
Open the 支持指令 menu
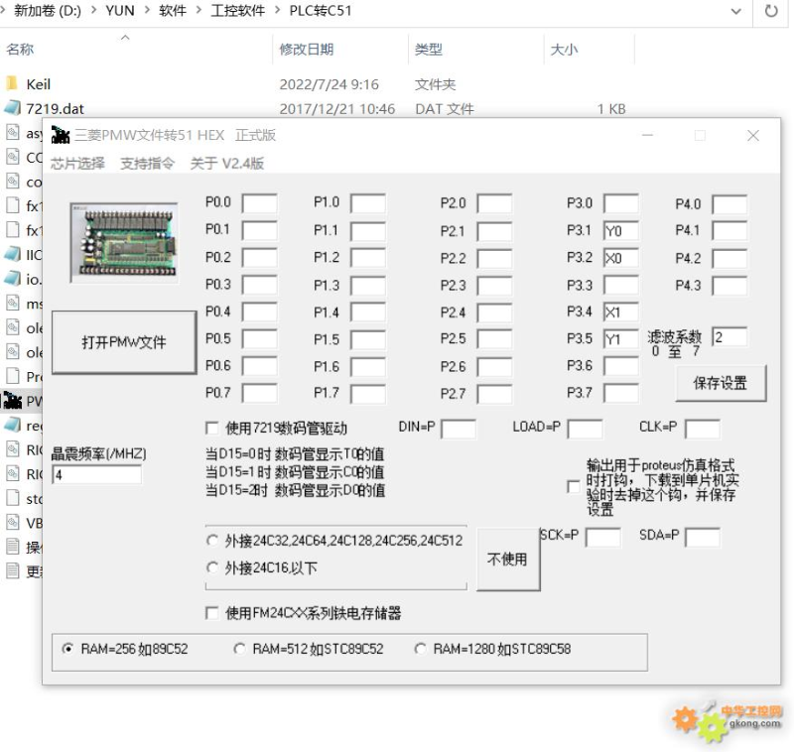[x=147, y=164]
